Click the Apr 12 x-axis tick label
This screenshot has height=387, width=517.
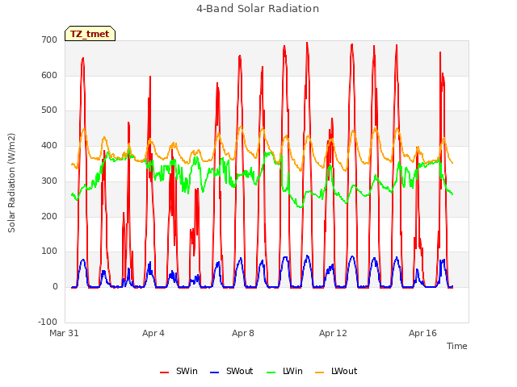point(333,333)
